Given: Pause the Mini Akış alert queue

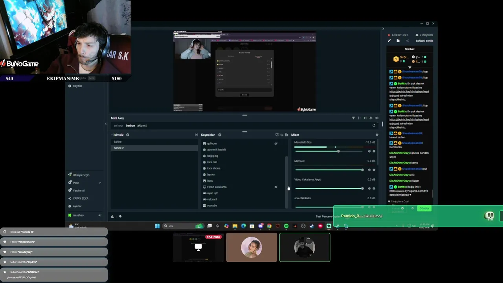Looking at the screenshot, I should click(359, 118).
